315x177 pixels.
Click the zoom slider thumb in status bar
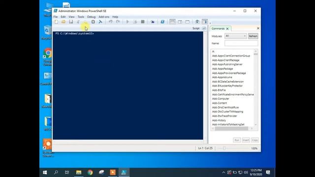tap(224, 148)
